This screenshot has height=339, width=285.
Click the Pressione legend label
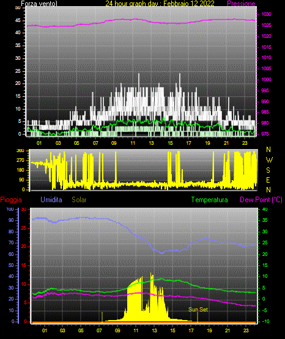click(241, 4)
